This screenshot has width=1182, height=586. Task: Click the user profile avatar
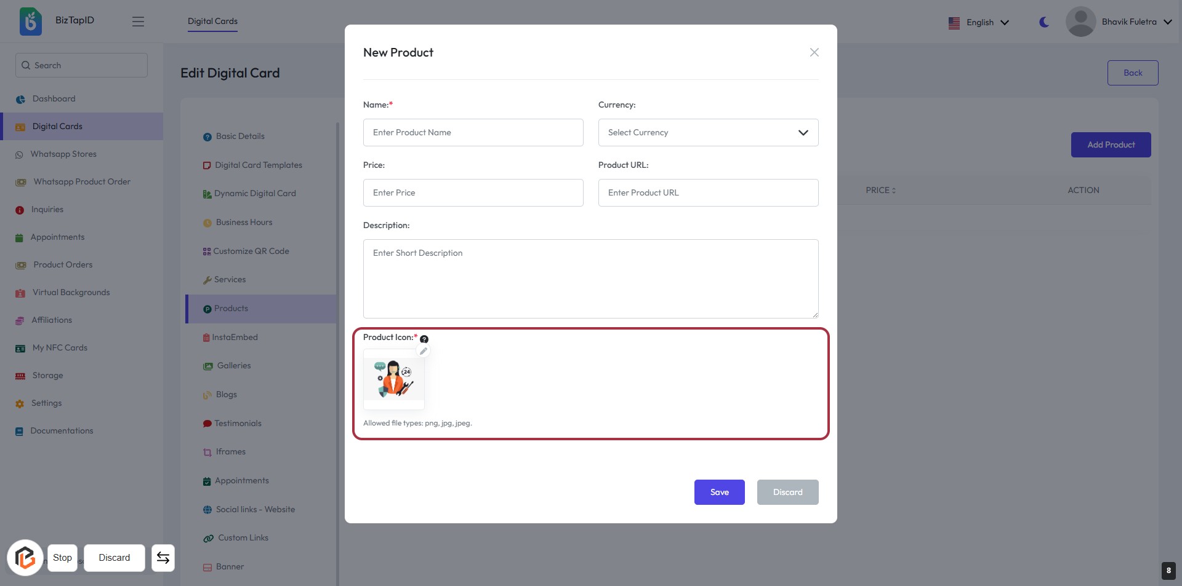pos(1080,22)
